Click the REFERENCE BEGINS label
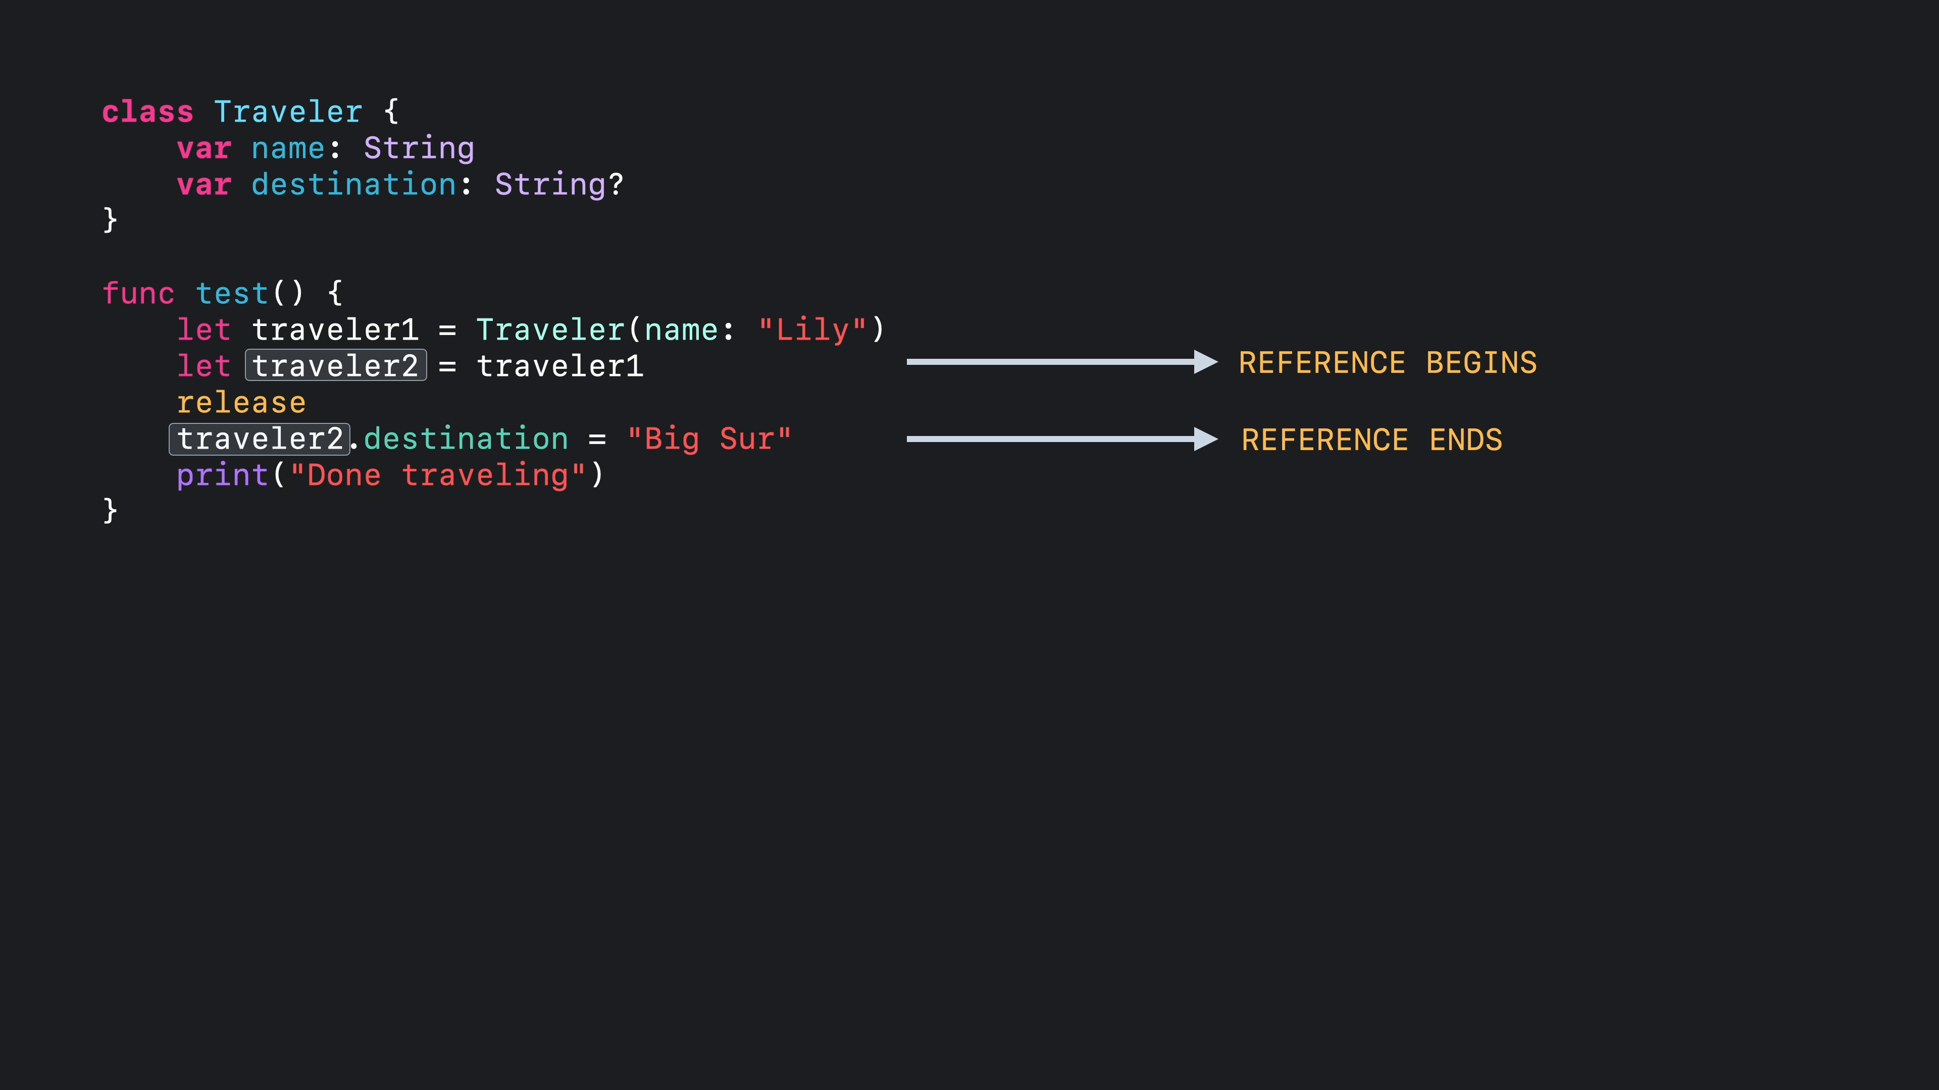1939x1090 pixels. click(1387, 363)
